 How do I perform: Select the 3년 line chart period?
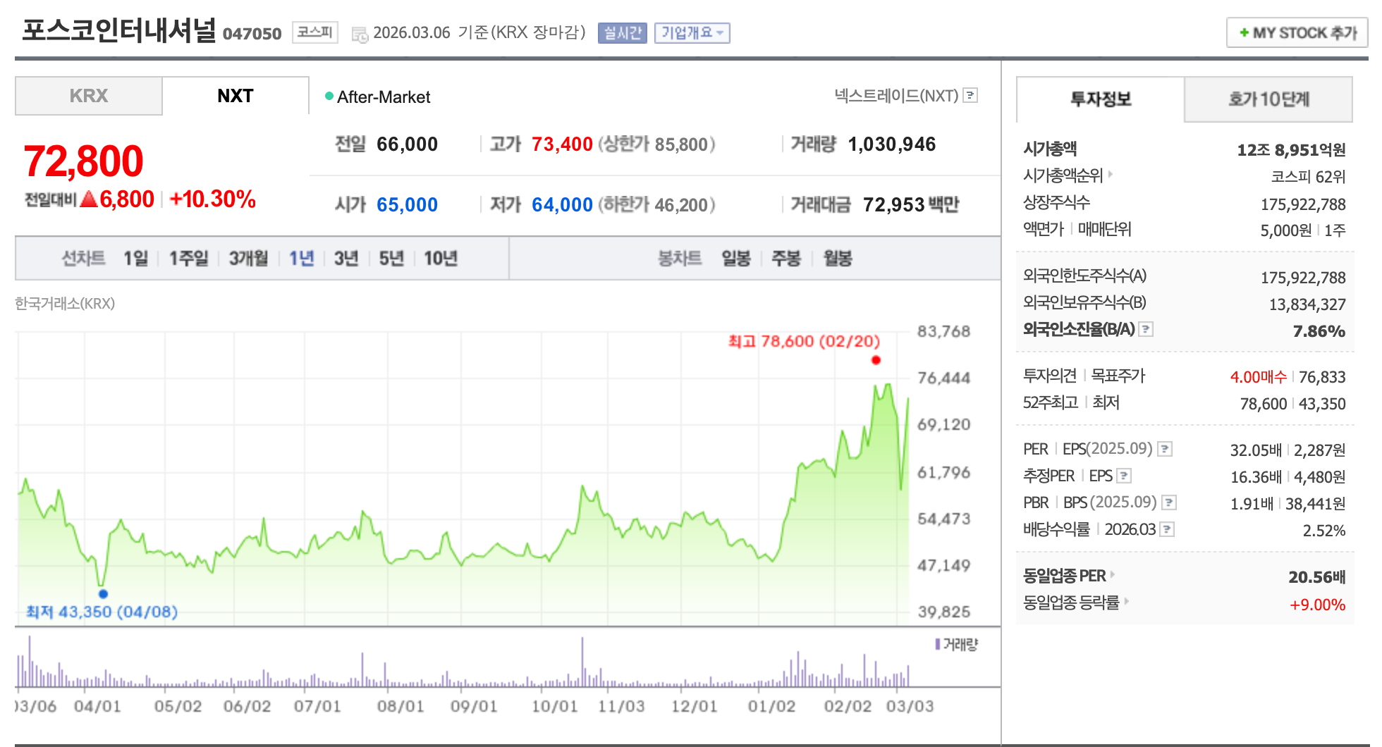[x=346, y=259]
